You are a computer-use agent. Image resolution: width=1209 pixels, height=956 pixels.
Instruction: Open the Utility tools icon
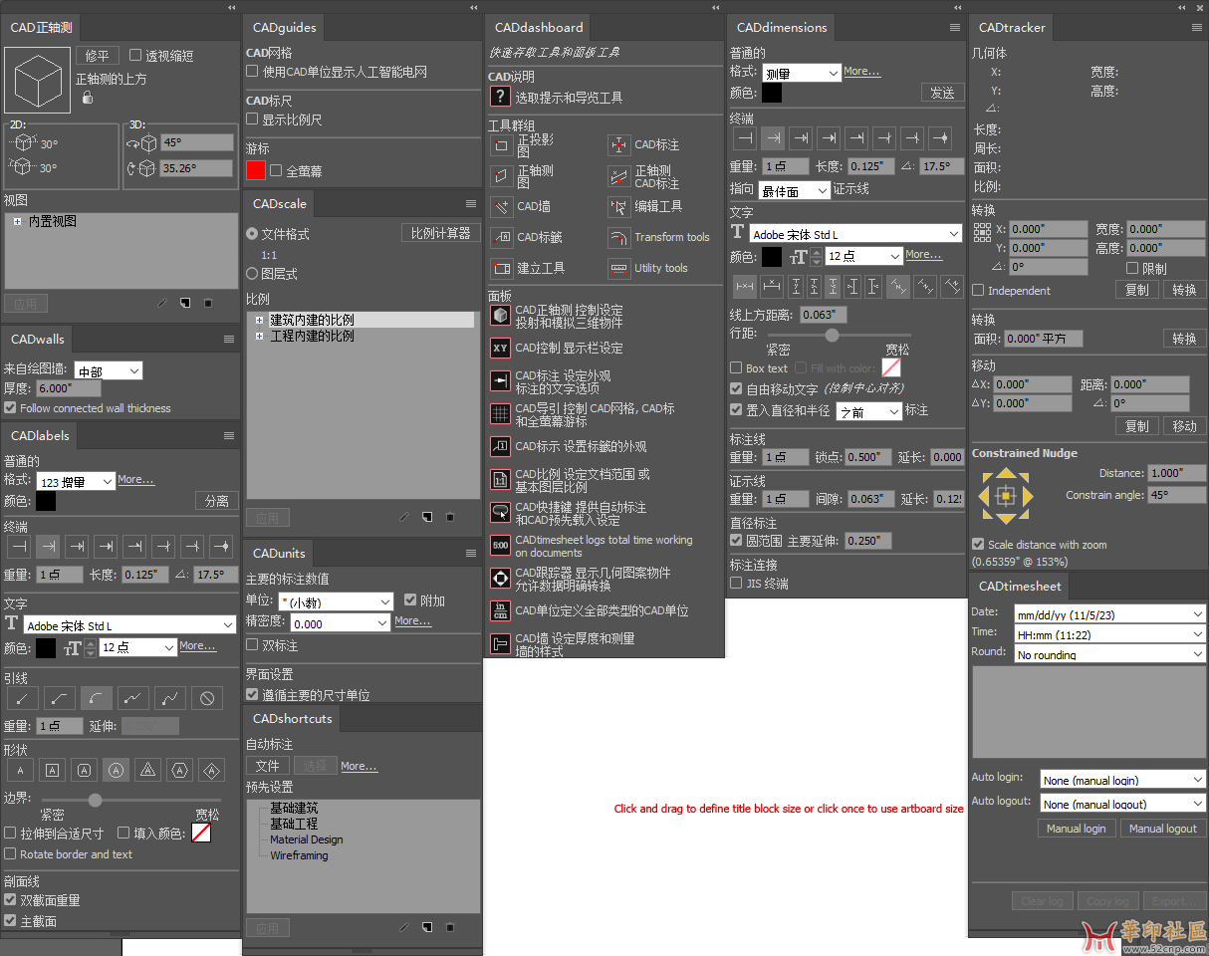618,269
